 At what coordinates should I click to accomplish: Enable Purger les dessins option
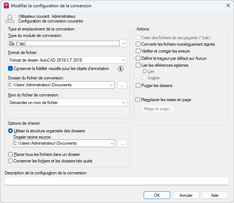[x=138, y=86]
